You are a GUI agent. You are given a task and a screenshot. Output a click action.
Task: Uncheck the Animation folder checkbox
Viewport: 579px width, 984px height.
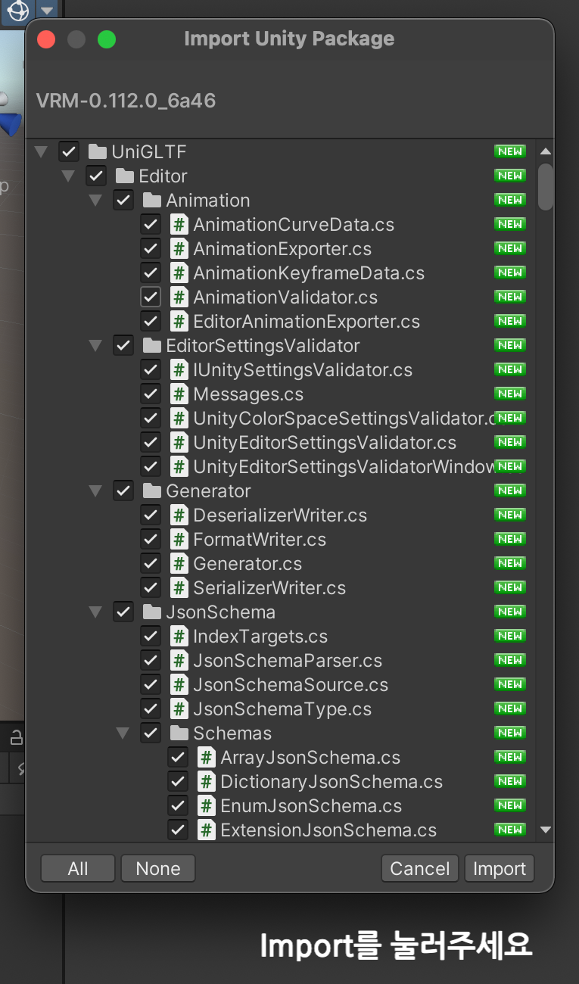click(x=123, y=201)
